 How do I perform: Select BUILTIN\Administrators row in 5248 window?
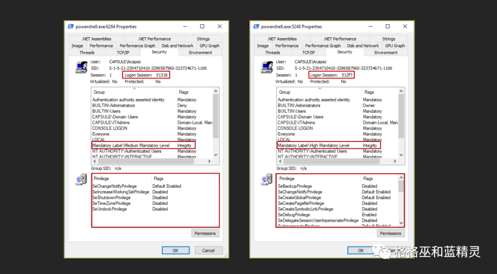click(338, 105)
